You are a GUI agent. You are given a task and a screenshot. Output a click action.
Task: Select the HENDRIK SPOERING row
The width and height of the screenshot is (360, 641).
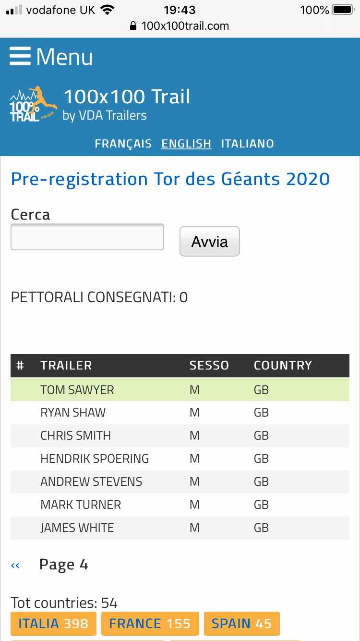(x=180, y=458)
